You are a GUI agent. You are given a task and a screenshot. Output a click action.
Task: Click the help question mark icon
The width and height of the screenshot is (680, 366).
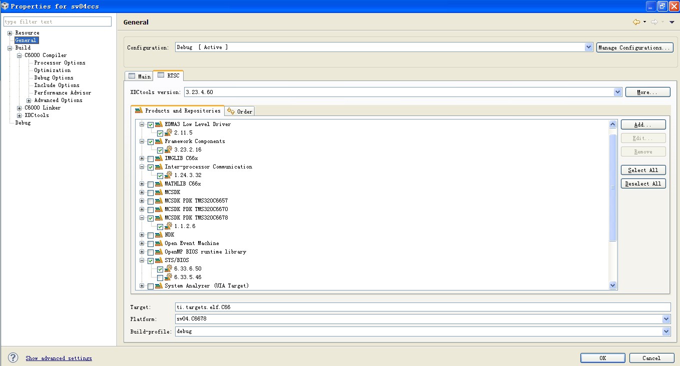(14, 357)
